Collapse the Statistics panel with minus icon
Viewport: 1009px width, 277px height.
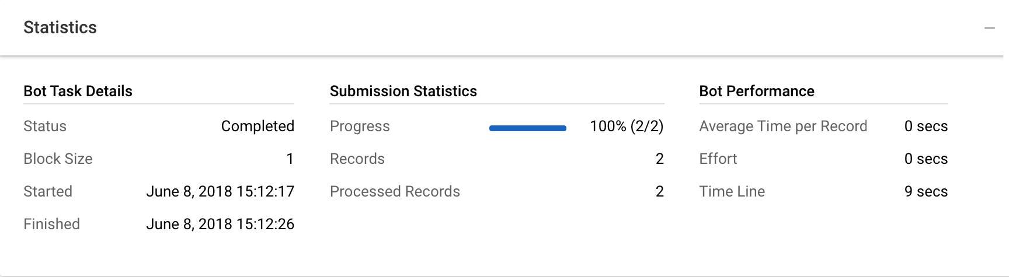[x=989, y=28]
